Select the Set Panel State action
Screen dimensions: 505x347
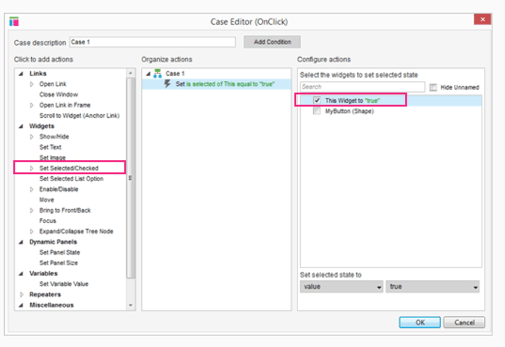(x=60, y=253)
